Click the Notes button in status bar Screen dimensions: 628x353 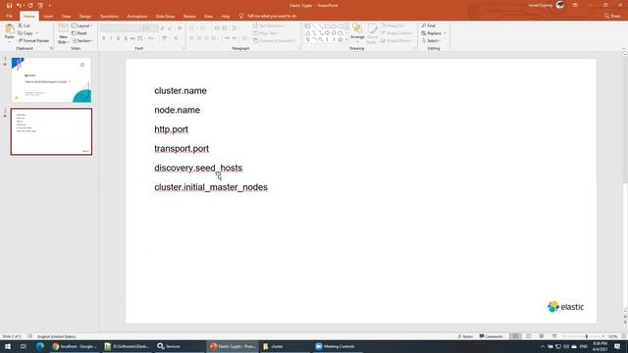465,336
